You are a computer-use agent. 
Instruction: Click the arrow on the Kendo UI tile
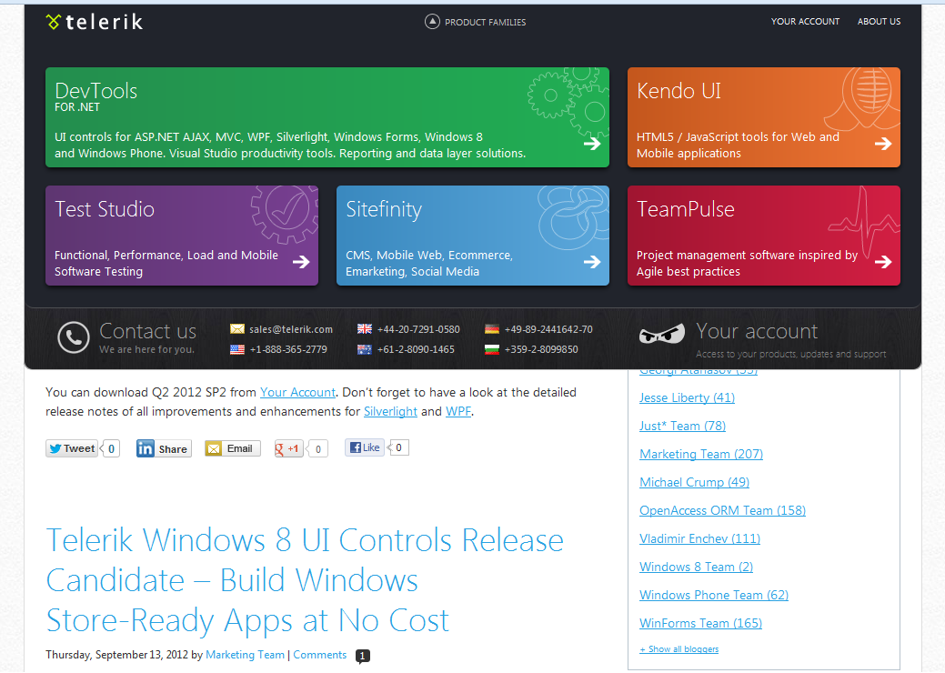tap(883, 144)
